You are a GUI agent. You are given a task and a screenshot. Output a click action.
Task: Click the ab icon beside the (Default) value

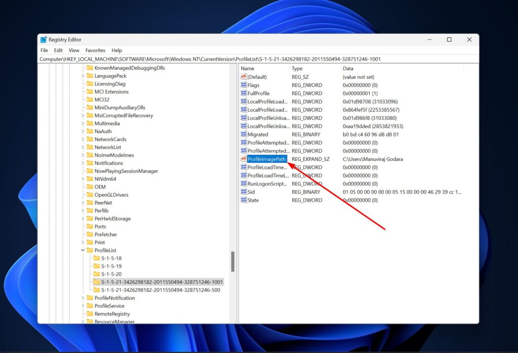coord(244,77)
